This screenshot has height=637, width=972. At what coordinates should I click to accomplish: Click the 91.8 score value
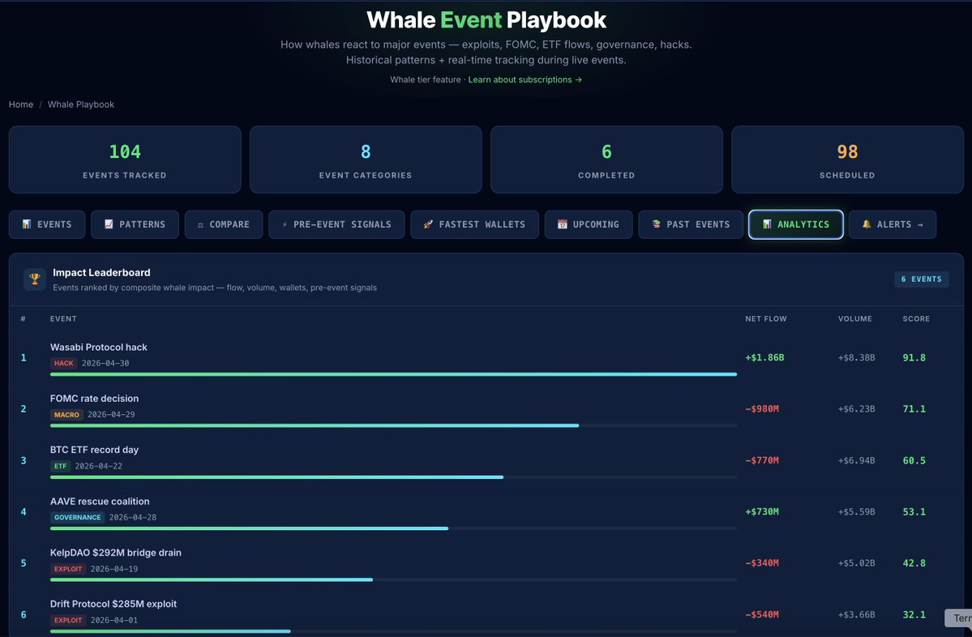coord(914,357)
